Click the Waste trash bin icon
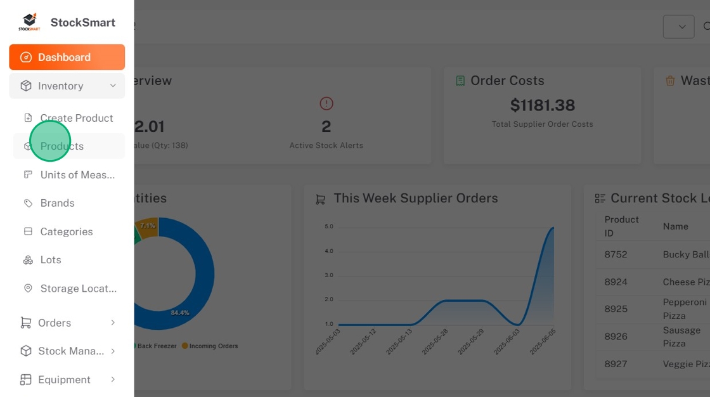Image resolution: width=710 pixels, height=397 pixels. point(670,81)
